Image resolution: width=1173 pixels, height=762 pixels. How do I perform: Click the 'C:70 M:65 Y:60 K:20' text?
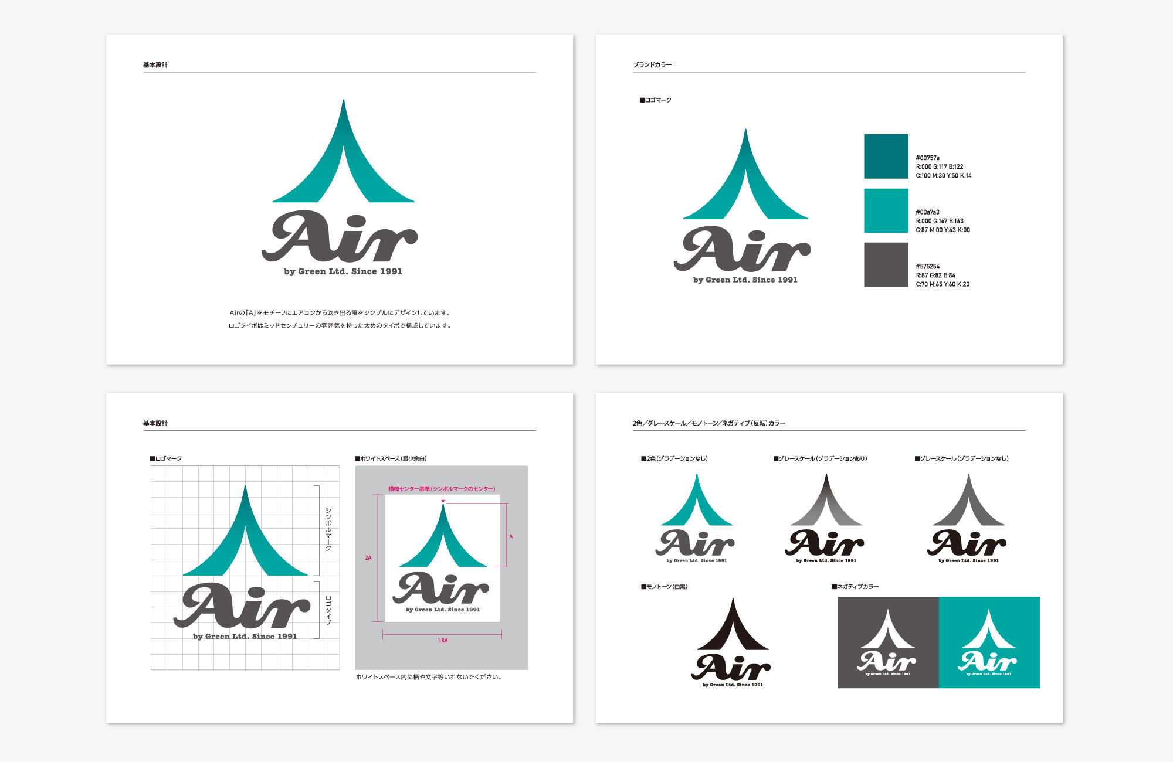click(x=943, y=284)
